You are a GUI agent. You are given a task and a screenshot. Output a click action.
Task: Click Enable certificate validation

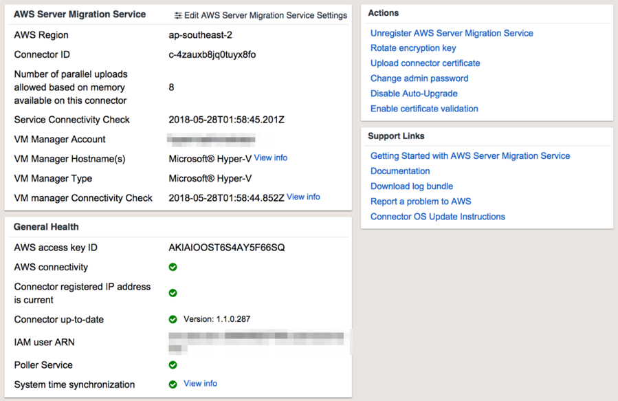click(x=424, y=109)
